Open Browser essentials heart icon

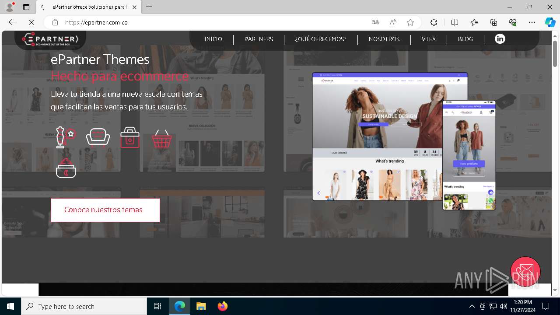(x=513, y=22)
